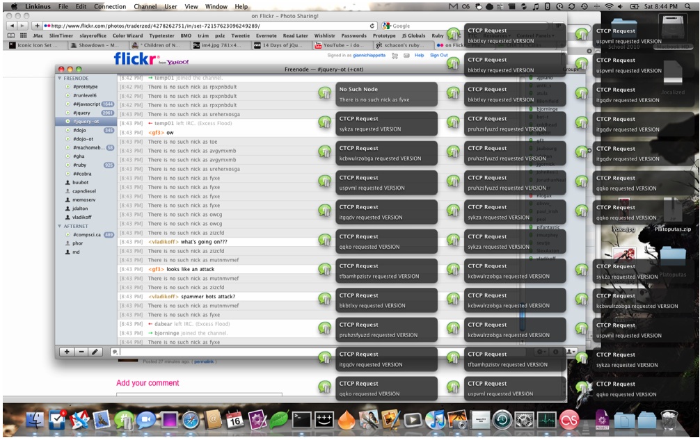Viewport: 700px width, 440px height.
Task: Launch iTunes from the Dock
Action: [435, 421]
